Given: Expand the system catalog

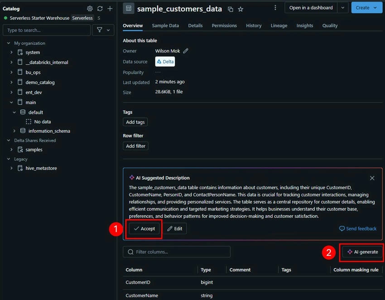Looking at the screenshot, I should (11, 52).
